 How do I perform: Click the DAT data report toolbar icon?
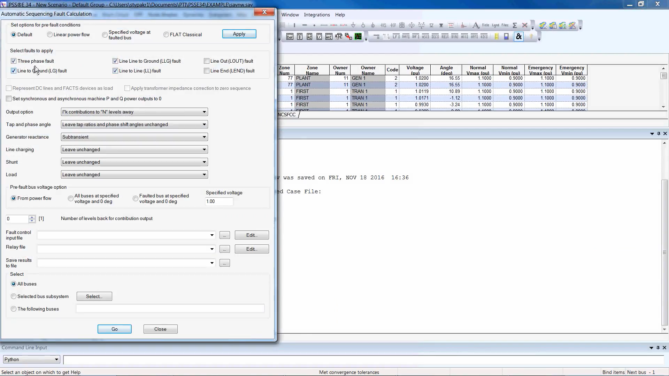click(290, 37)
